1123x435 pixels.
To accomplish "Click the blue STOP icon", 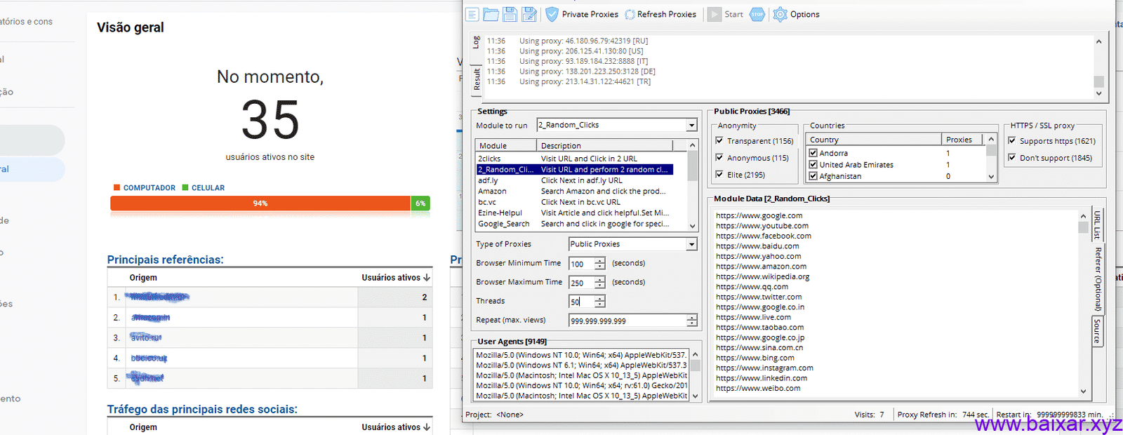I will coord(757,14).
